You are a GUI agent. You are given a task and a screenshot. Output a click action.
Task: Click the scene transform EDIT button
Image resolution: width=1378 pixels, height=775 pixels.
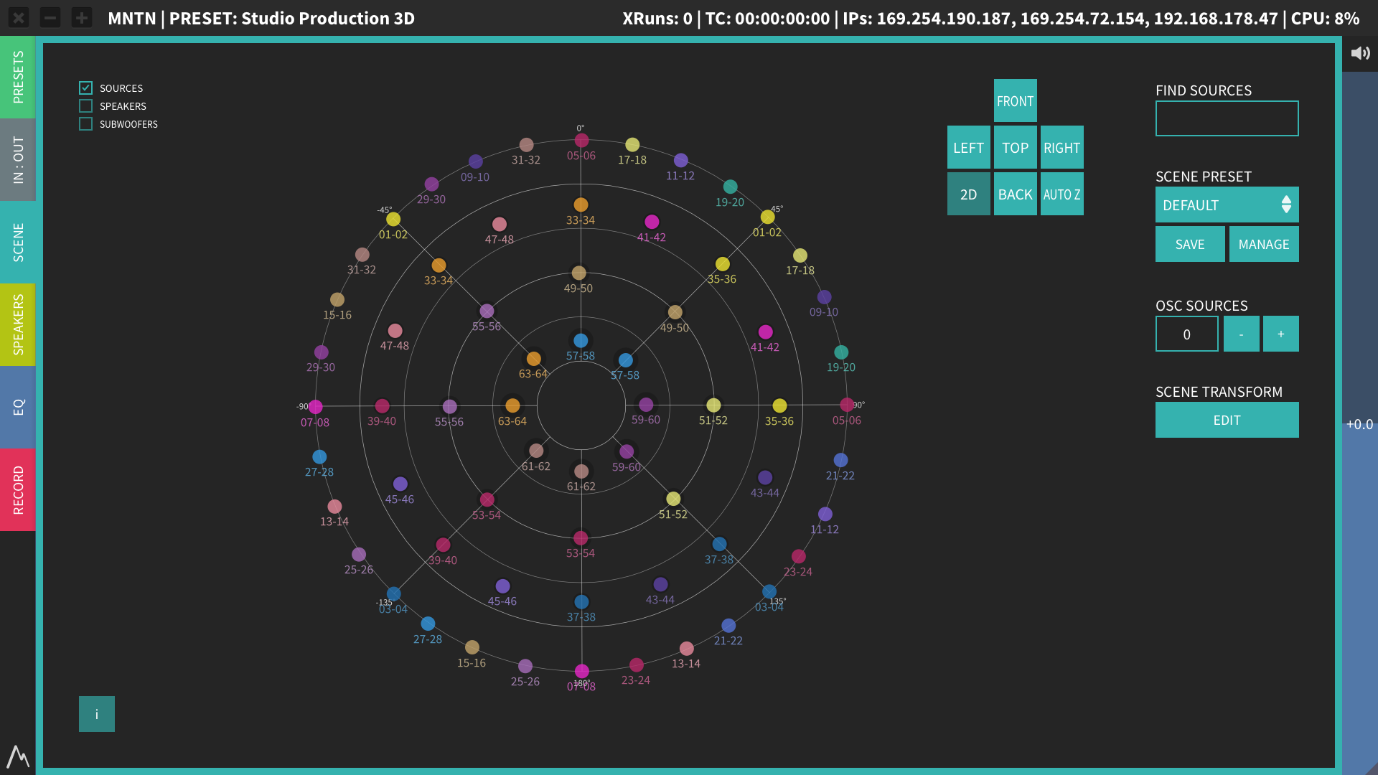(x=1227, y=421)
